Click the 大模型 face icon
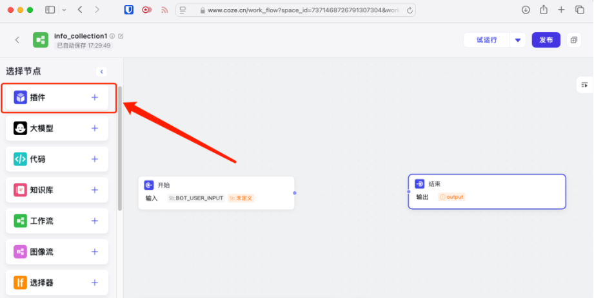The width and height of the screenshot is (594, 298). 21,128
